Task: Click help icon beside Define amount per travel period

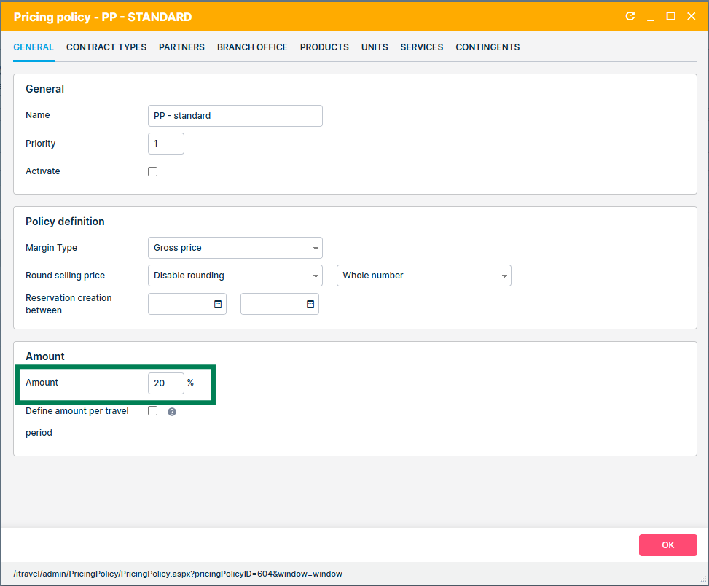Action: click(x=172, y=412)
